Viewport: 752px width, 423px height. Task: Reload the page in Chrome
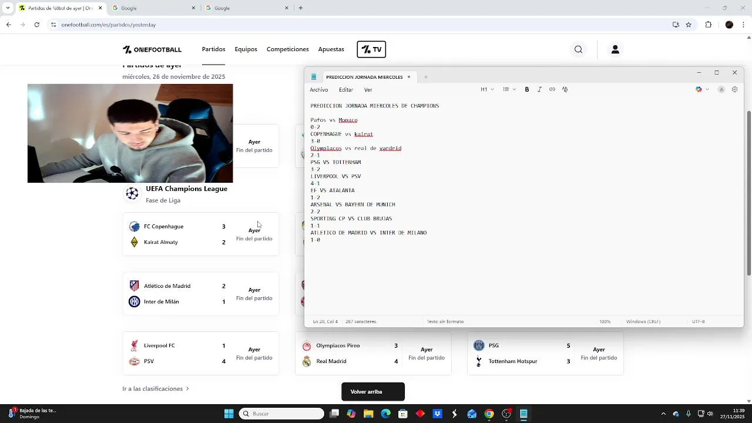(36, 25)
